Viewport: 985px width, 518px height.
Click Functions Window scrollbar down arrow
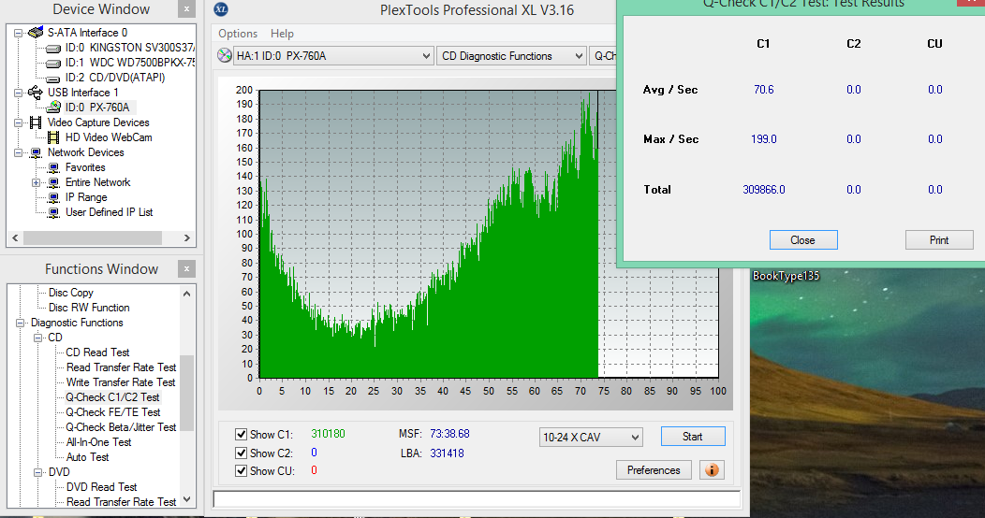pyautogui.click(x=186, y=500)
